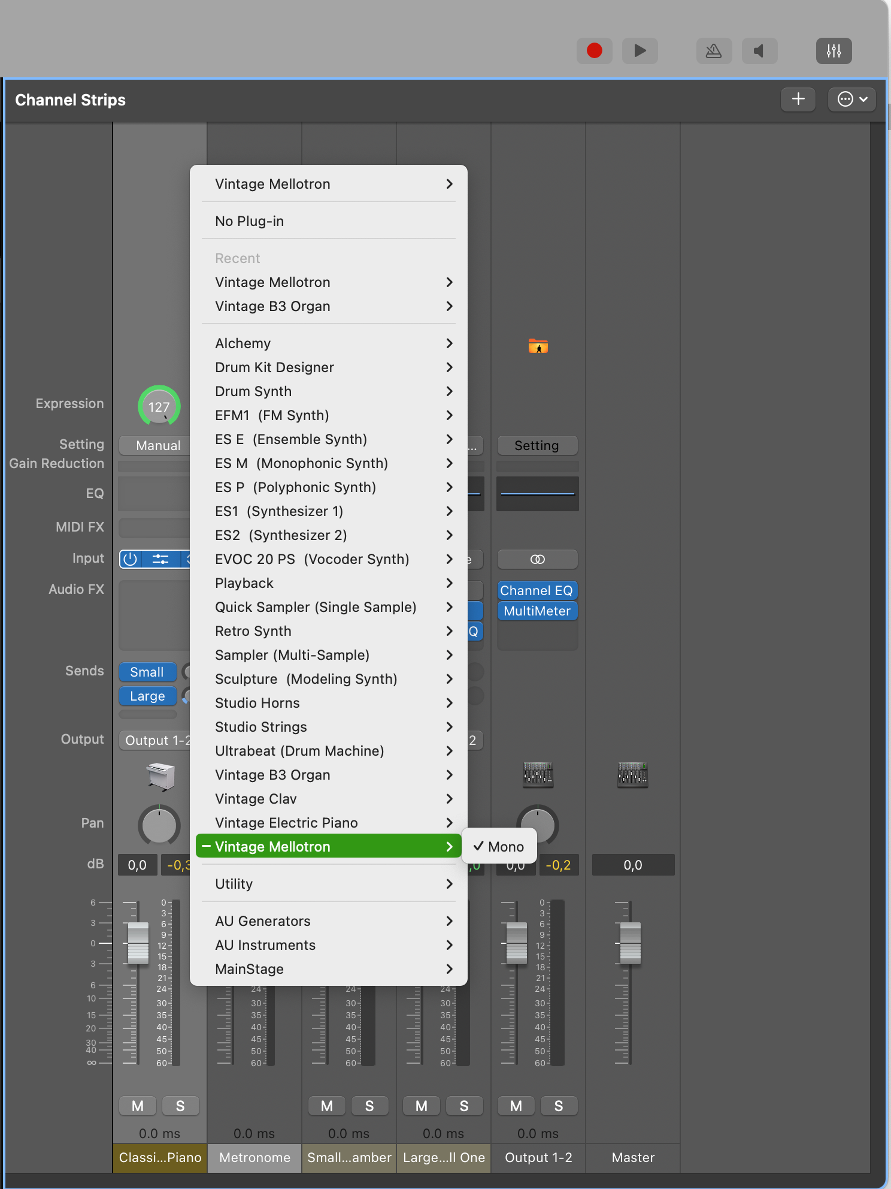The width and height of the screenshot is (891, 1189).
Task: Click the peak level value -0,2 on Output strip
Action: (559, 865)
